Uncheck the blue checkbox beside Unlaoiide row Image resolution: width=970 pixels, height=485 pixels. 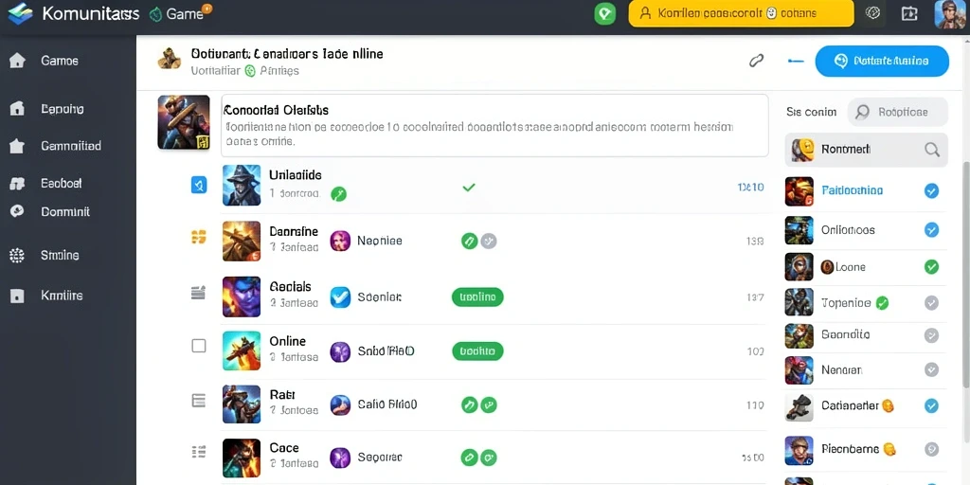pos(199,185)
